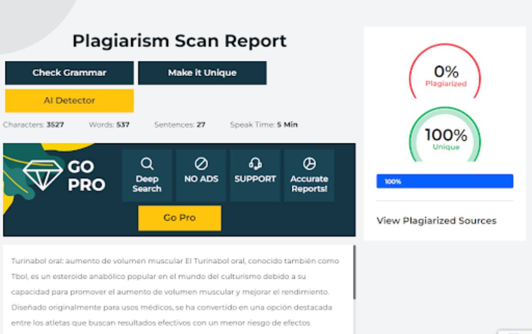Image resolution: width=532 pixels, height=334 pixels.
Task: Click the text line starting 'Turinabol oral: aumento'
Action: click(175, 261)
